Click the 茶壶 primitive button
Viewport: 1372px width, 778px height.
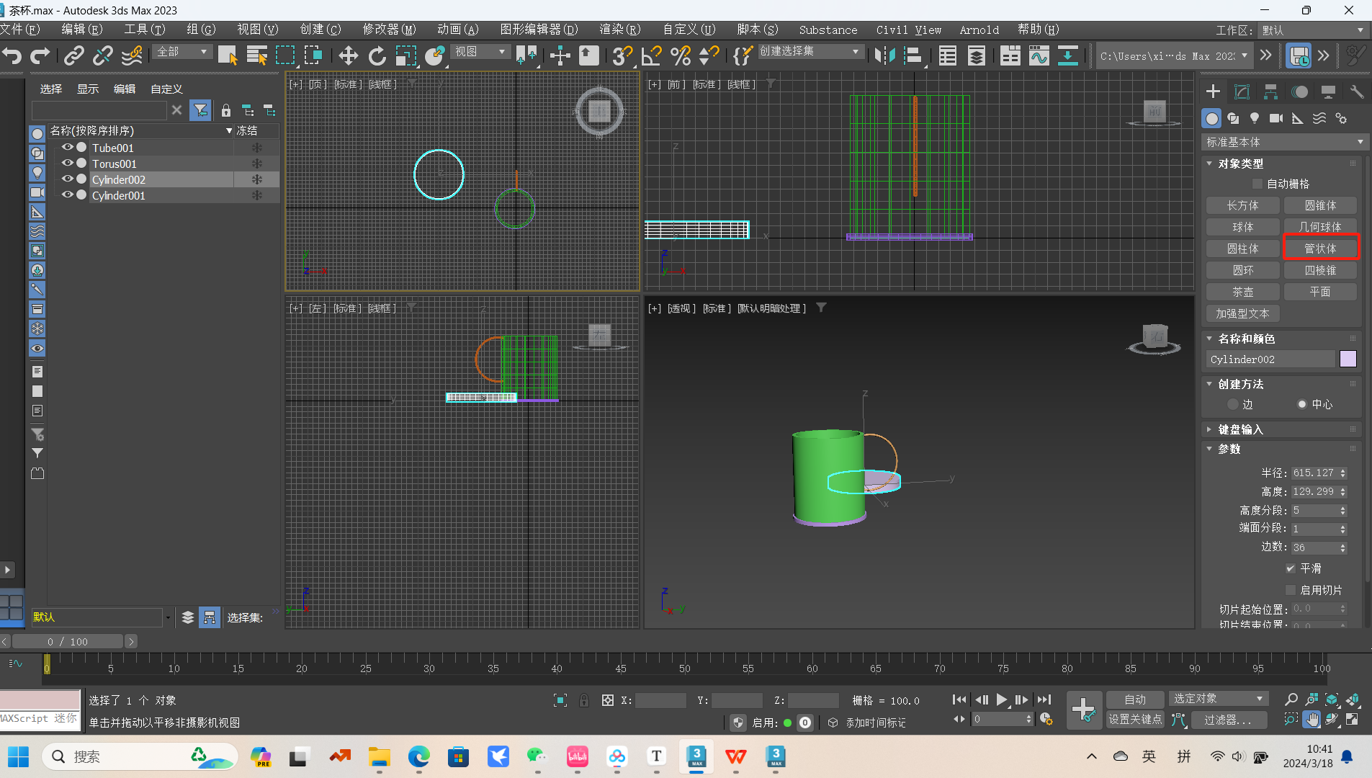[x=1242, y=292]
